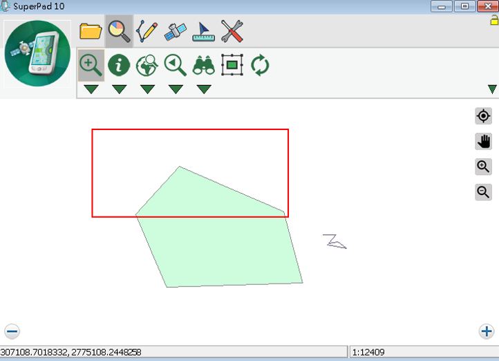Expand toolbar overflow arrow at right
The width and height of the screenshot is (499, 361).
492,89
